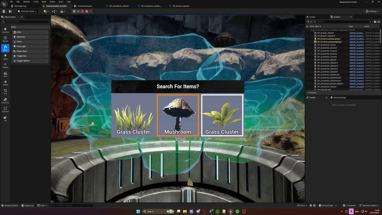Open the Content Drawer

pos(10,205)
